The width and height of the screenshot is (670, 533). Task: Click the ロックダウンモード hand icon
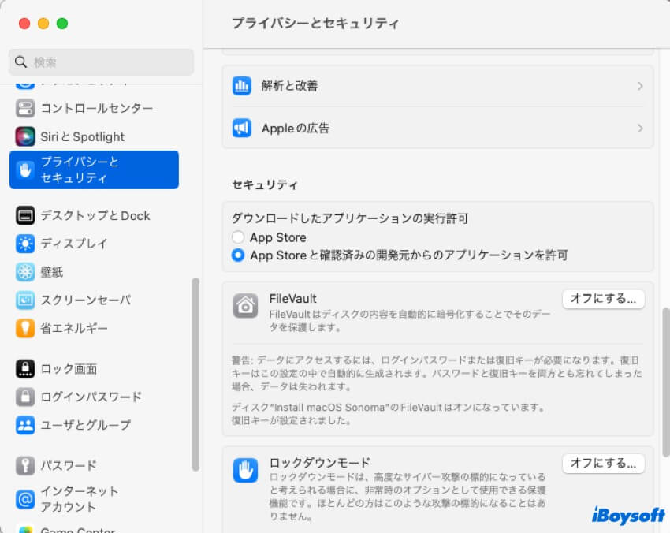point(246,470)
